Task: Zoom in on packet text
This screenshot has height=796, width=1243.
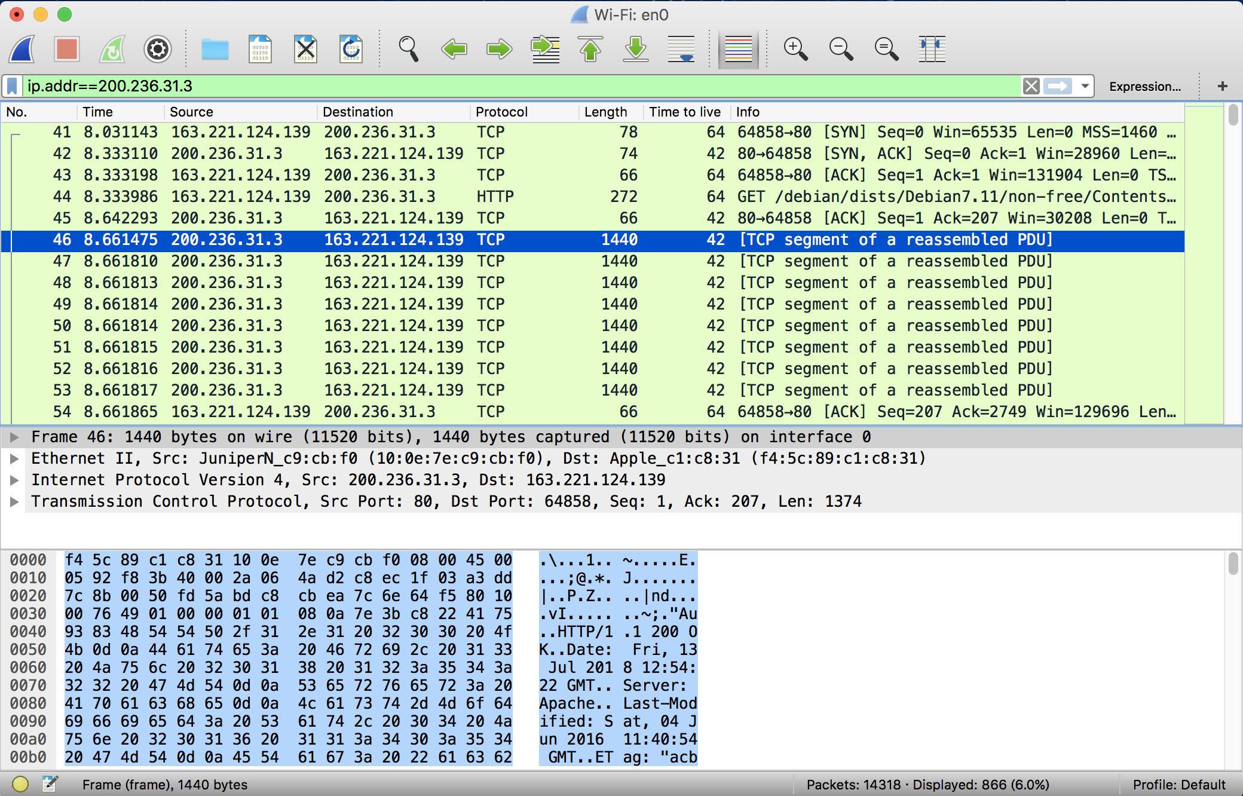Action: 796,49
